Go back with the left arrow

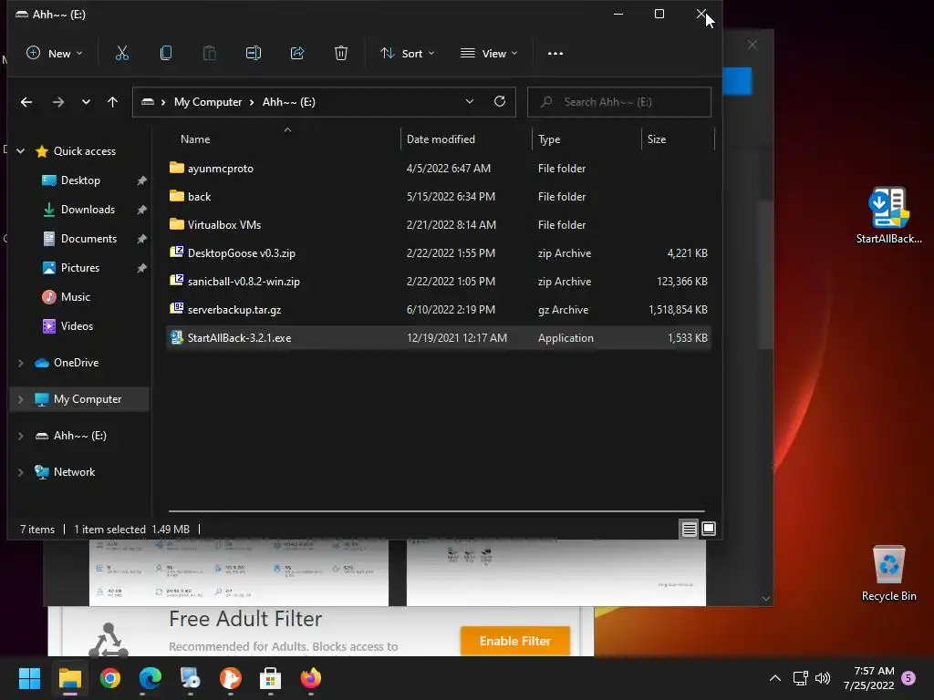click(26, 102)
